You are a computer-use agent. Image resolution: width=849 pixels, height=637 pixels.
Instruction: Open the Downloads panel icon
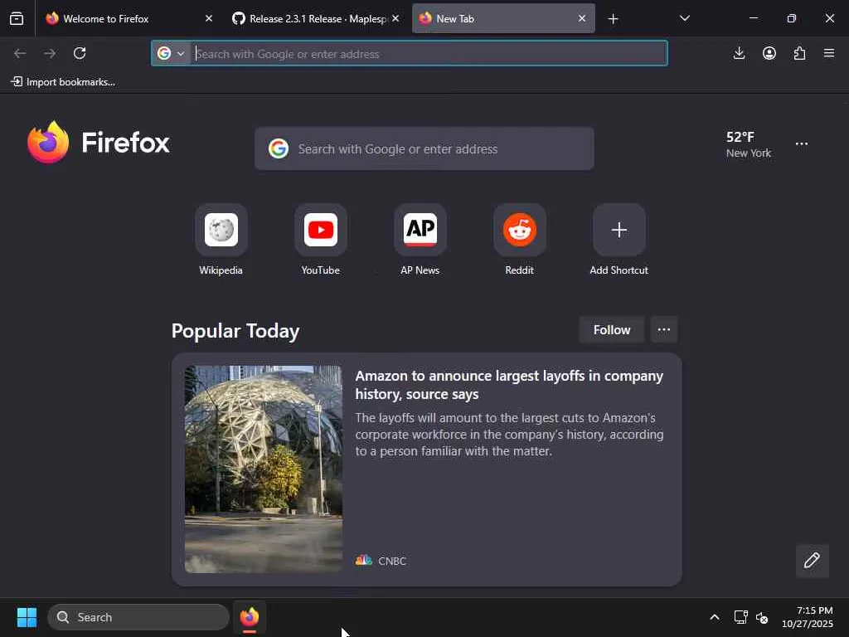[x=739, y=53]
